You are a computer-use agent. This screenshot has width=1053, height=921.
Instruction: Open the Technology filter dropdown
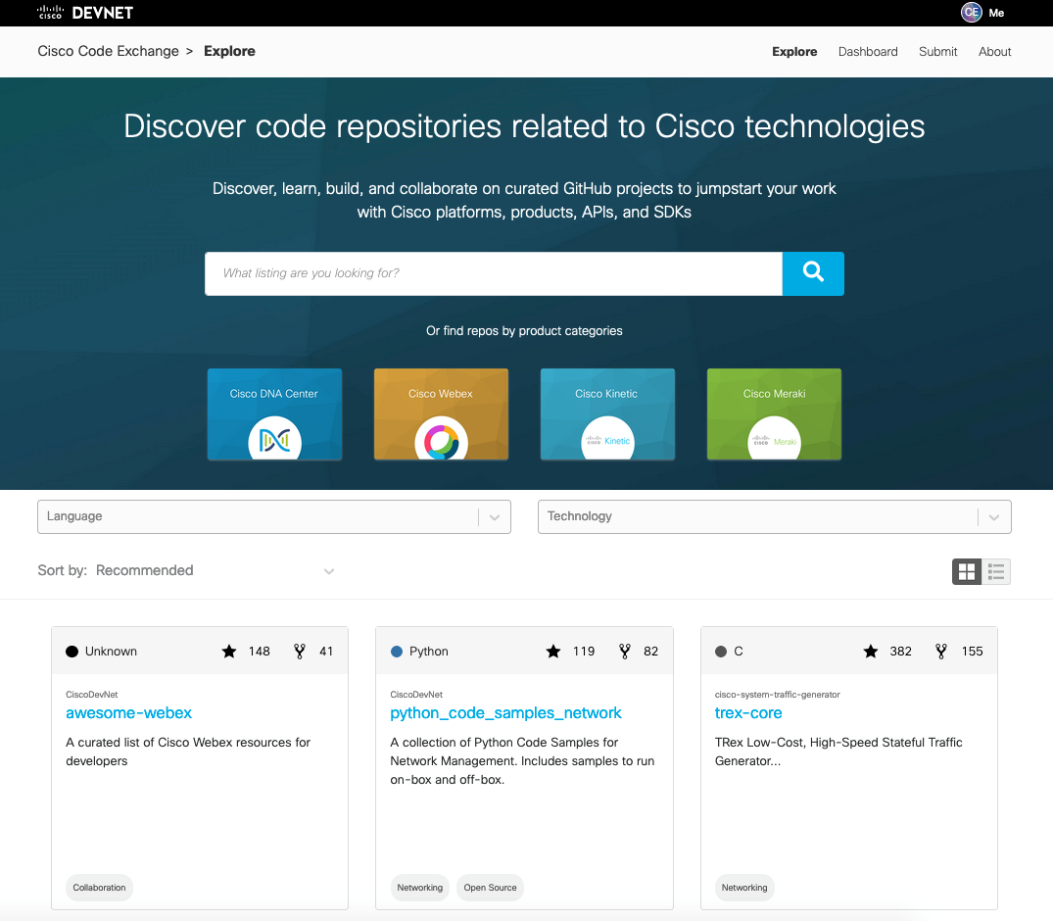pyautogui.click(x=774, y=516)
